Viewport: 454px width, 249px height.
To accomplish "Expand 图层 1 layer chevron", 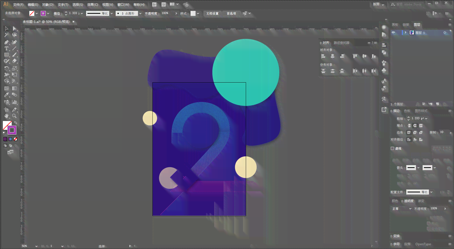I will [x=405, y=32].
